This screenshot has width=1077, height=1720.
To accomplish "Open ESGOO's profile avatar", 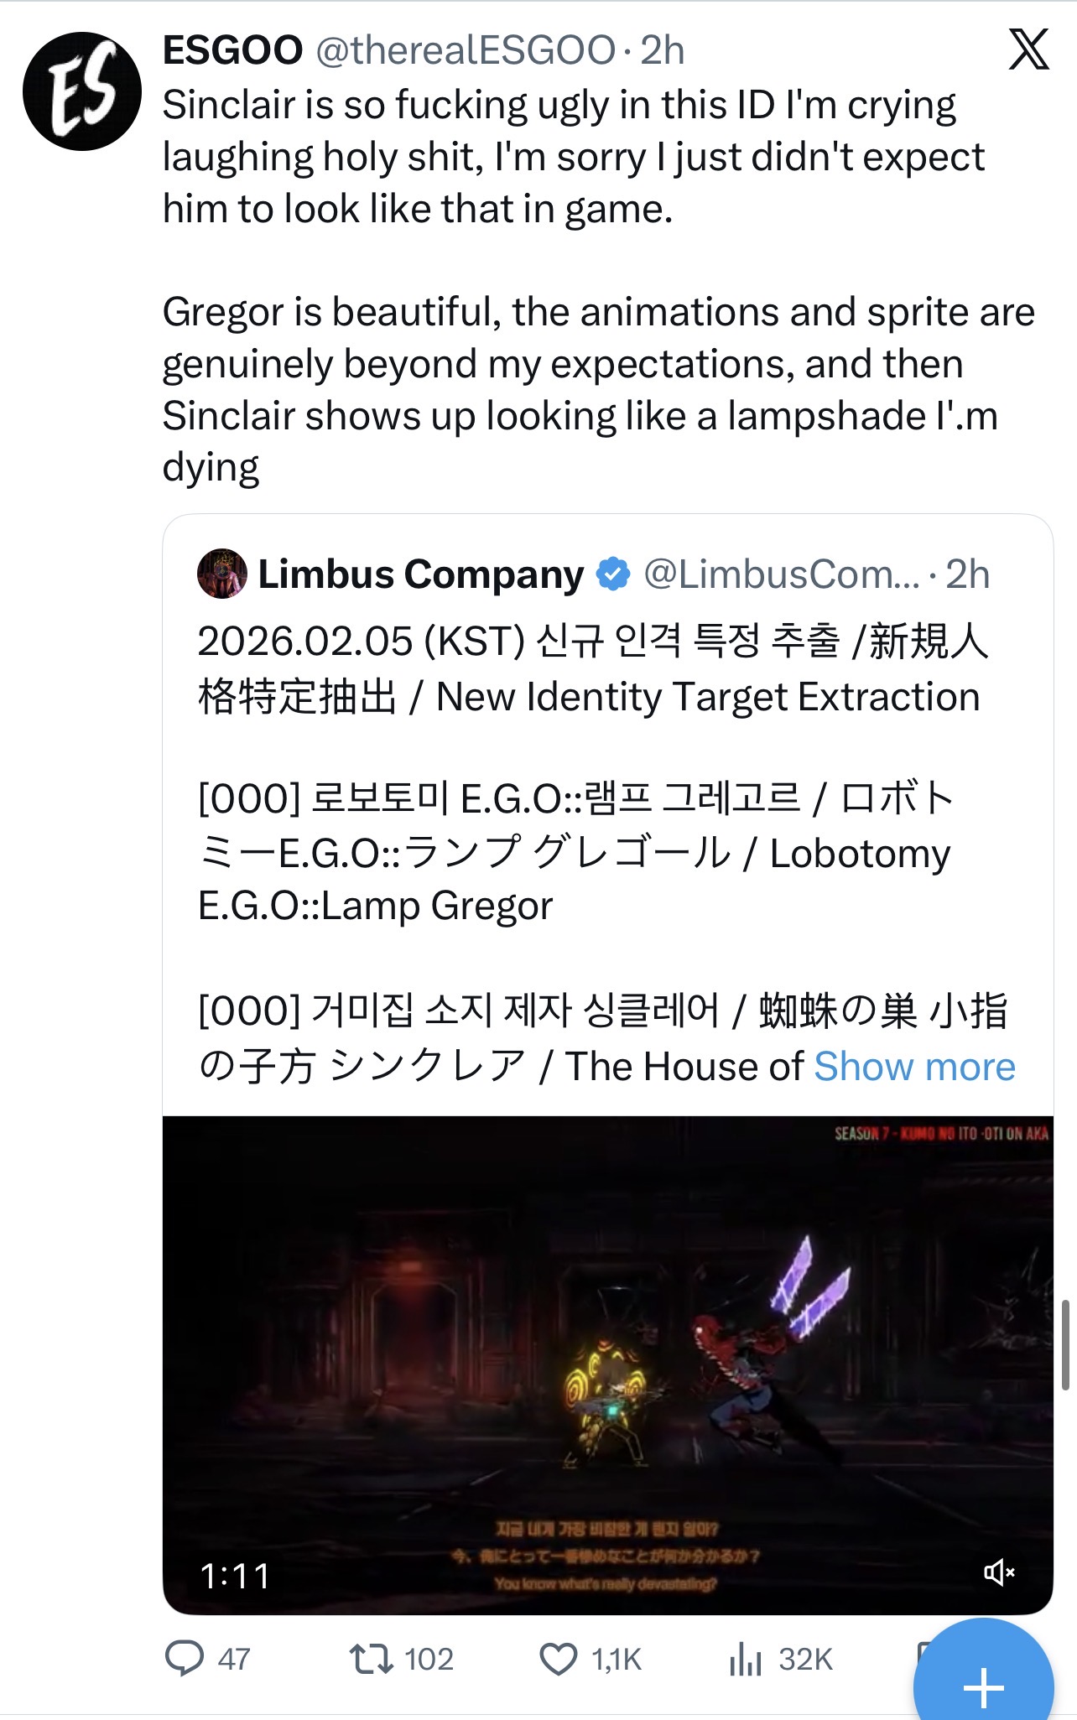I will coord(82,91).
